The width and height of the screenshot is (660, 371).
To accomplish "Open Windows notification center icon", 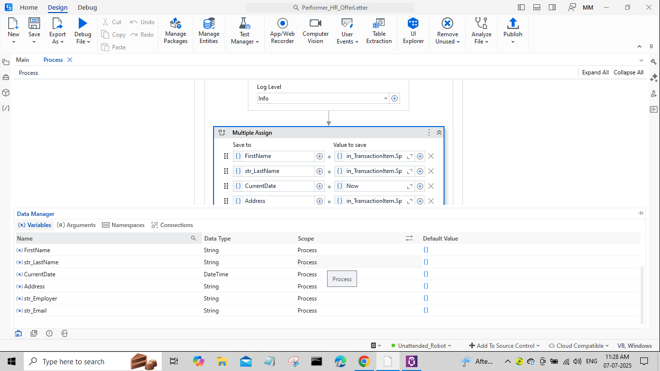I will [644, 361].
